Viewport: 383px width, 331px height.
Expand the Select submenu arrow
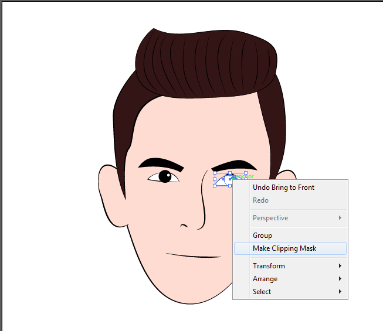[340, 292]
